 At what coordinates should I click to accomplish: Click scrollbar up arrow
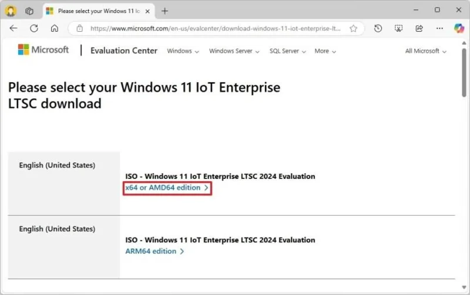click(x=464, y=43)
